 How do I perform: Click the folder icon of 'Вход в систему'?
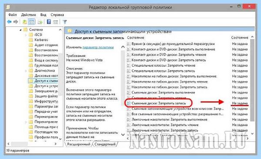click(x=31, y=60)
